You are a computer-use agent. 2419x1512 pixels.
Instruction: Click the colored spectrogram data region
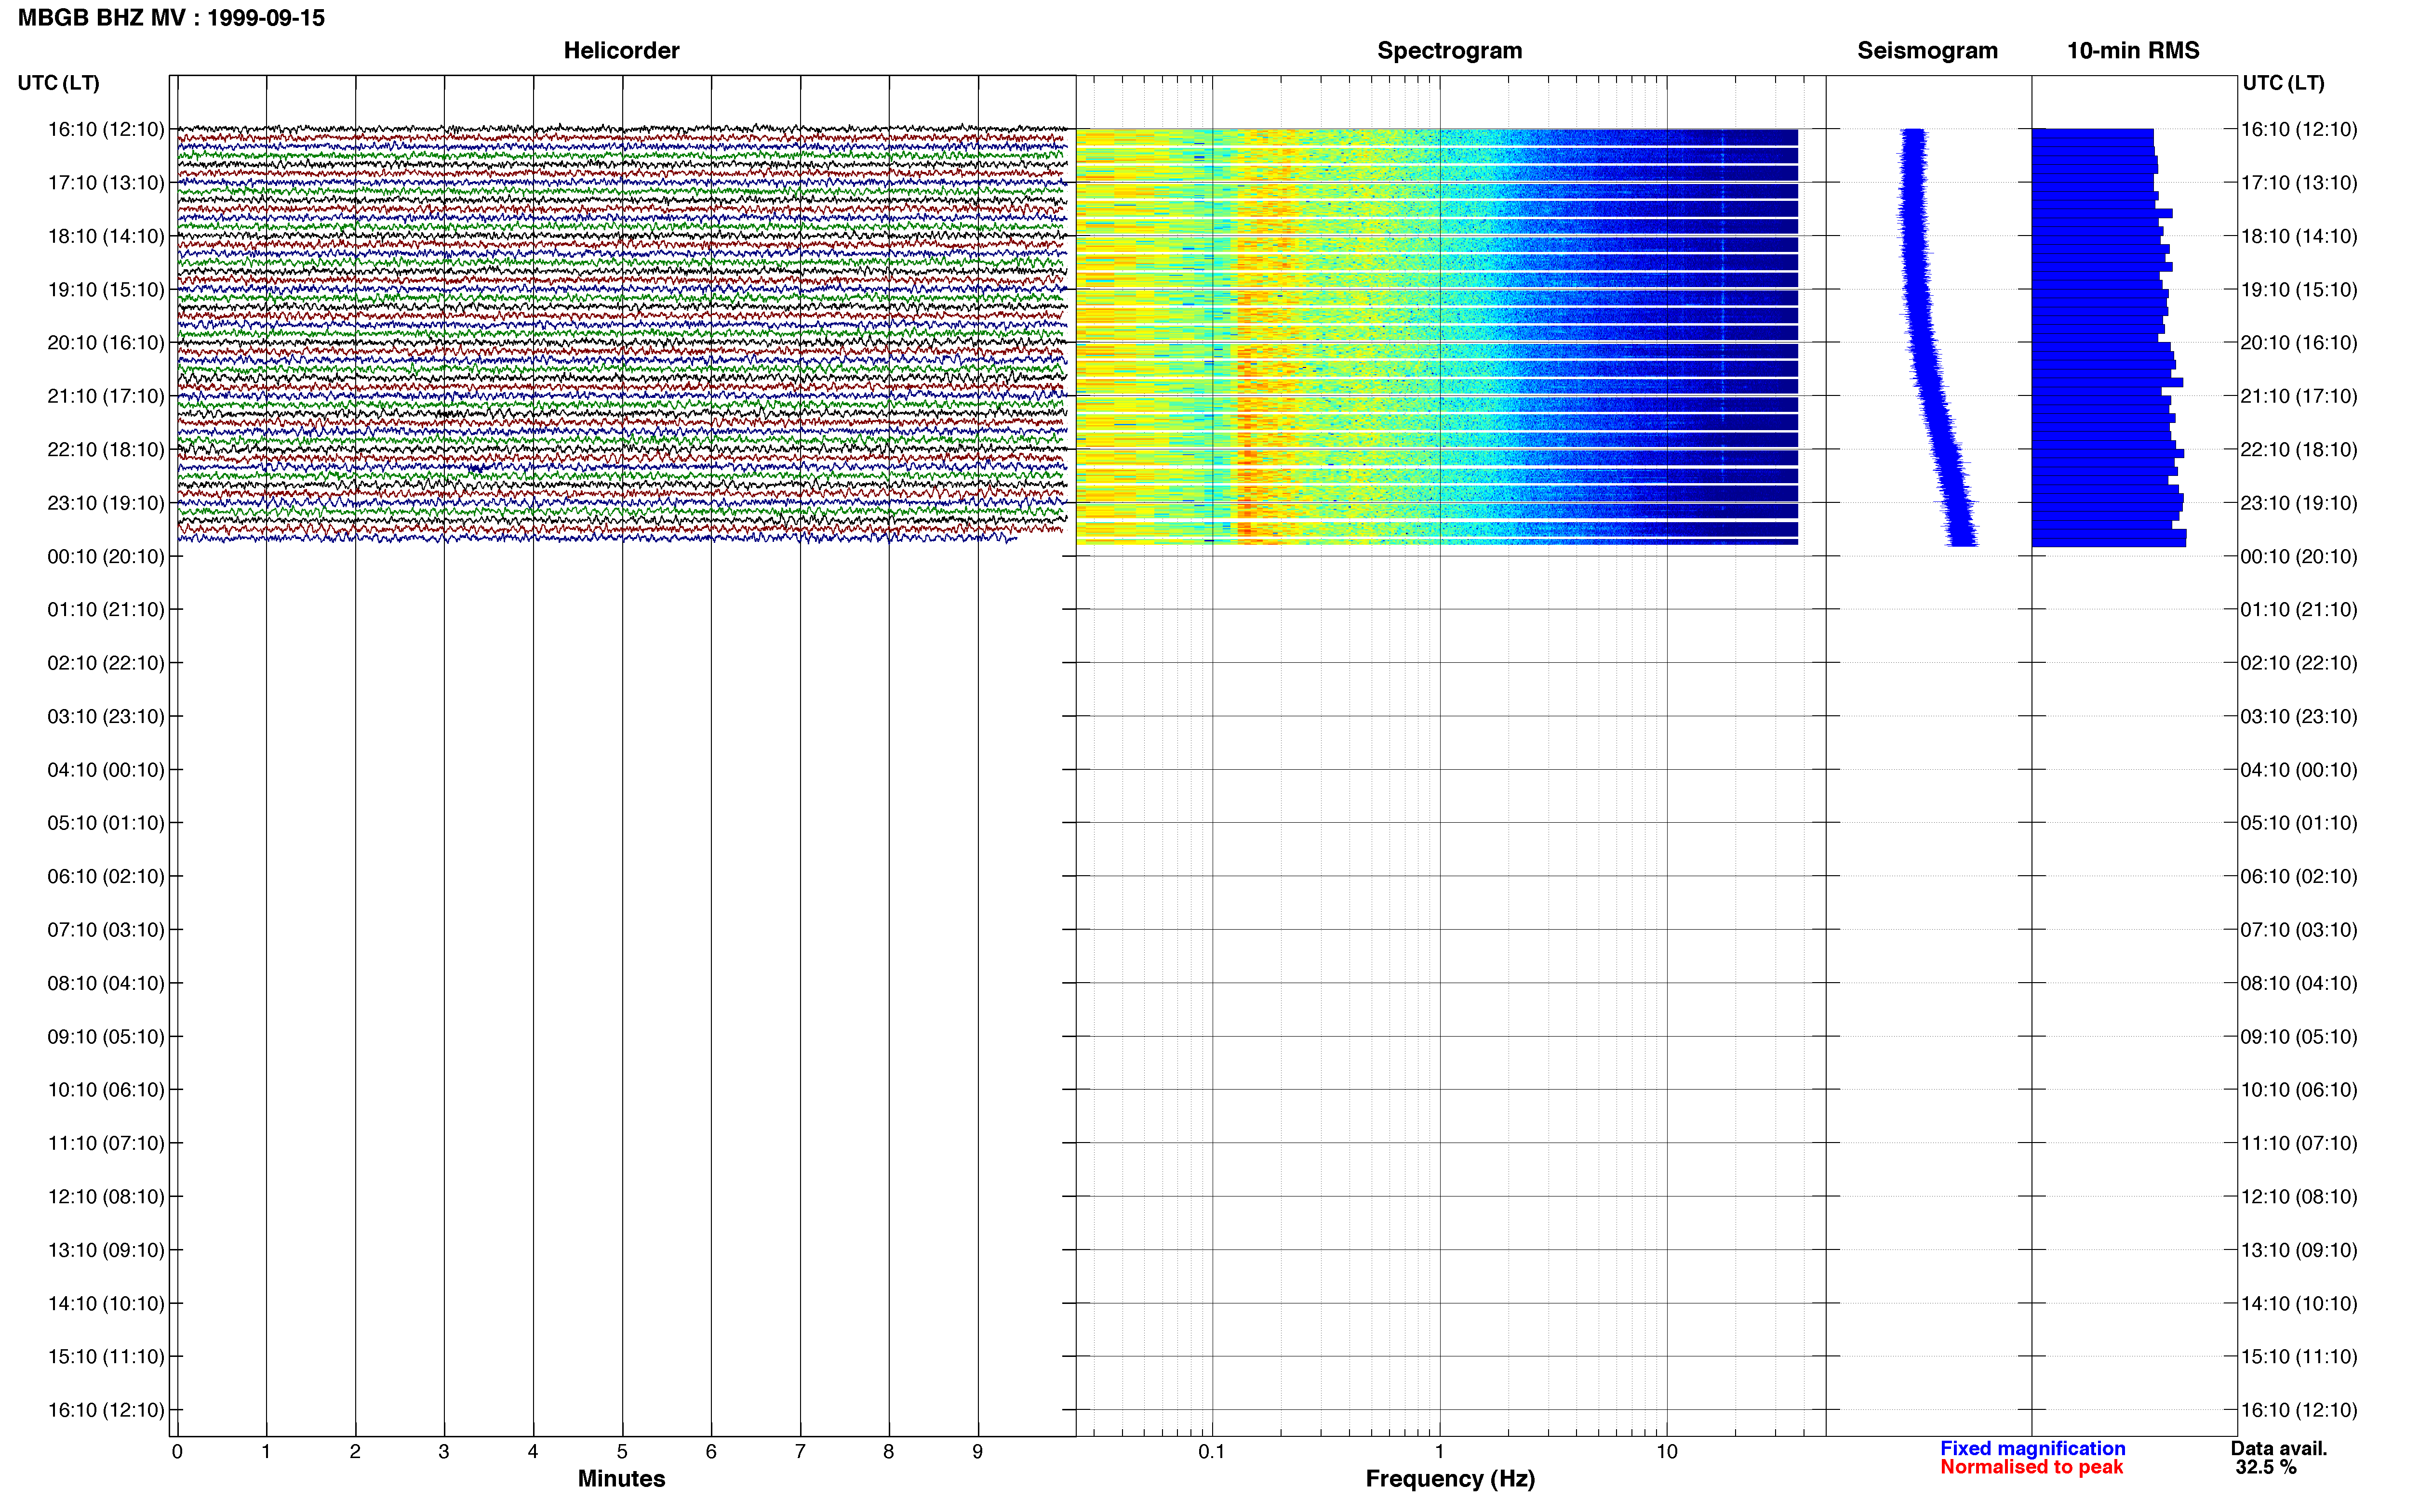[1437, 336]
